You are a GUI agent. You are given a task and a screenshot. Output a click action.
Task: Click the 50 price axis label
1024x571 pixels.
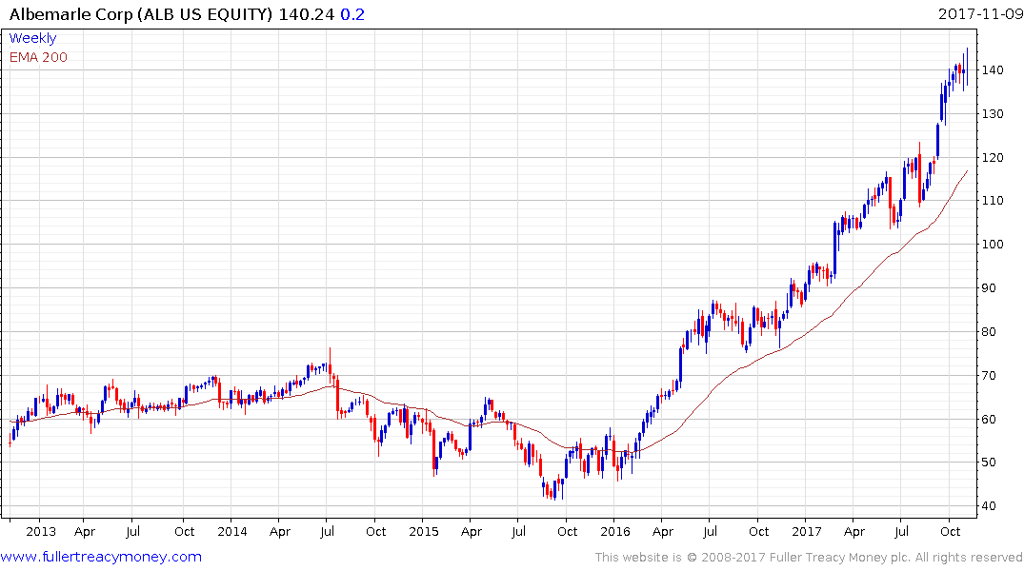(x=992, y=463)
